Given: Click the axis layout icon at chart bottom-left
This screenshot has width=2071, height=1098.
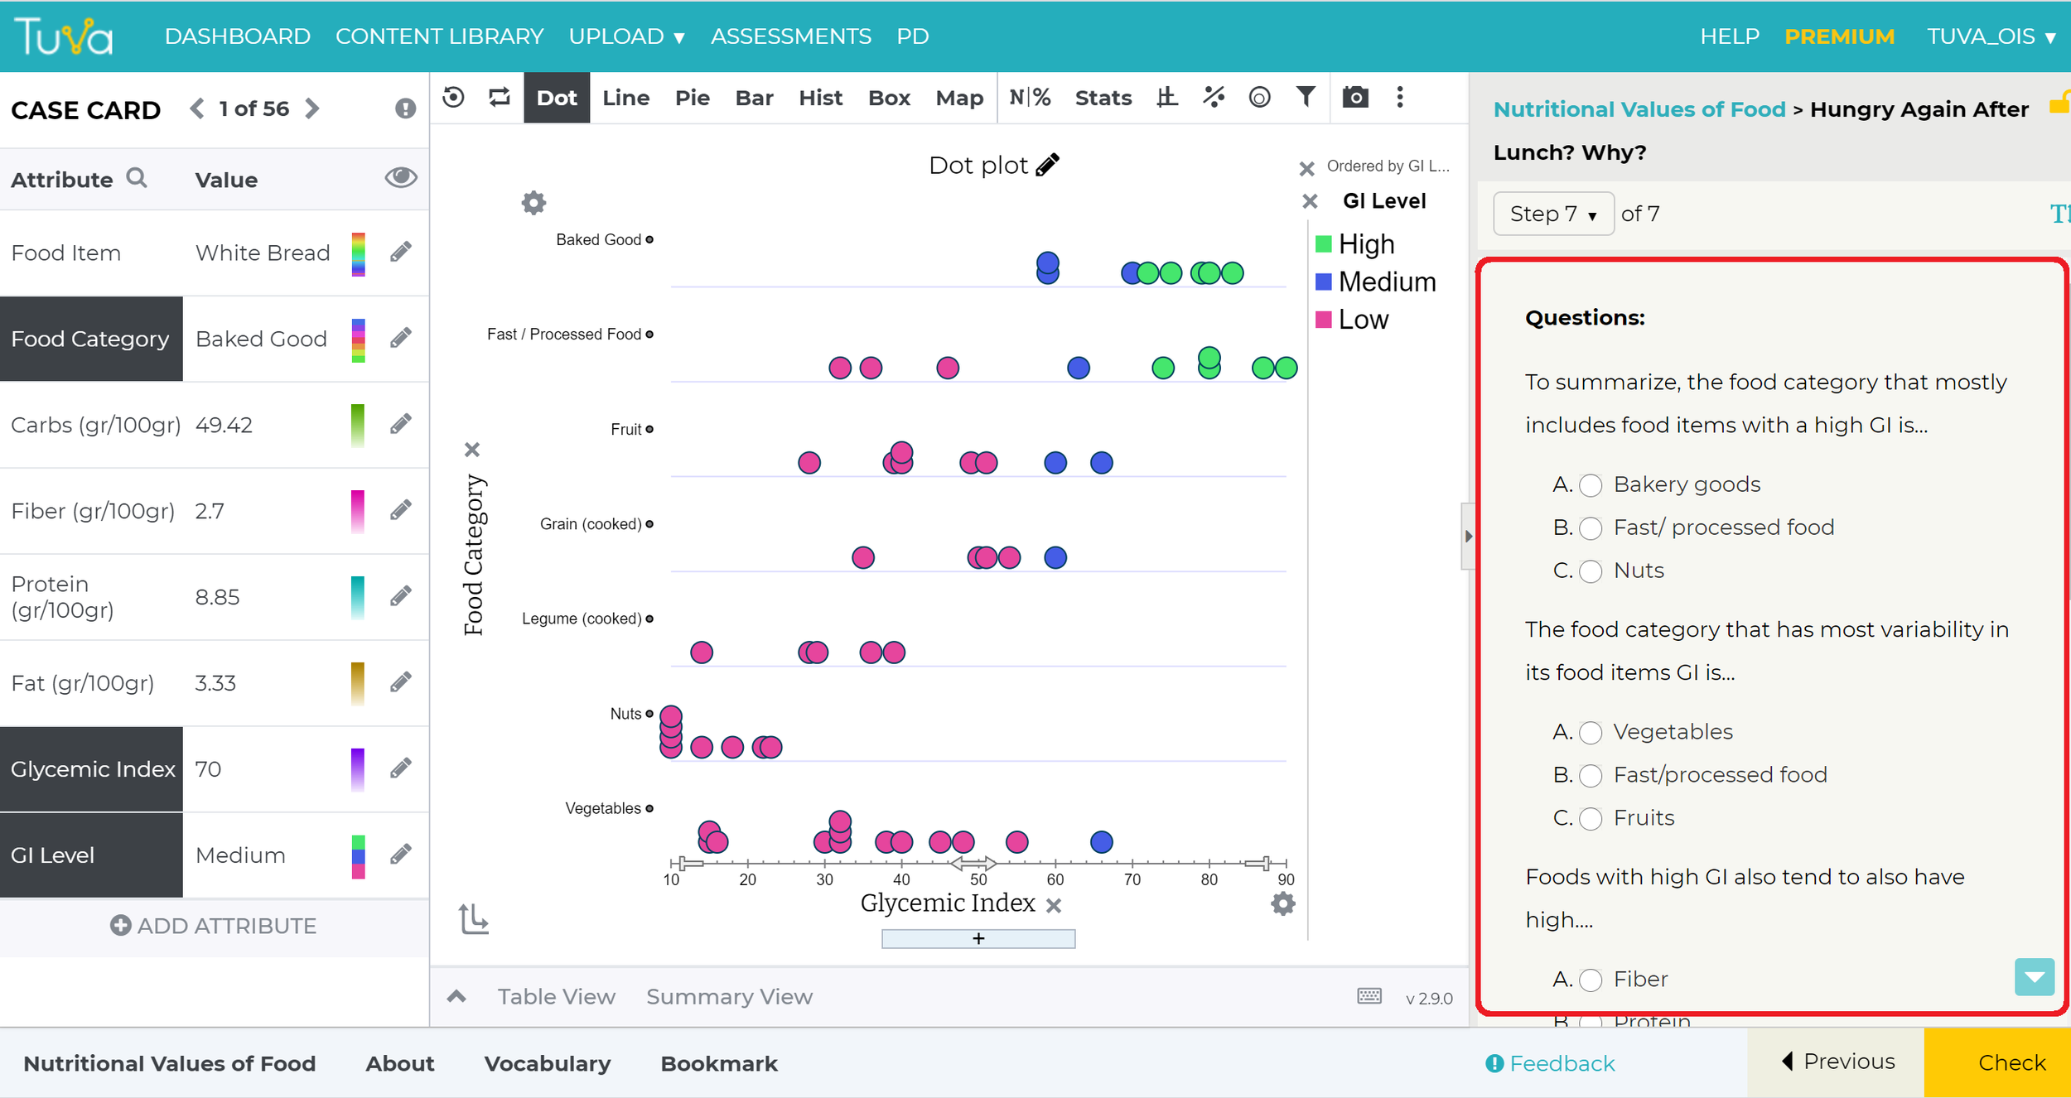Looking at the screenshot, I should pyautogui.click(x=474, y=919).
